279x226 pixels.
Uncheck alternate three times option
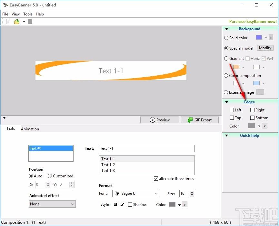(156, 179)
